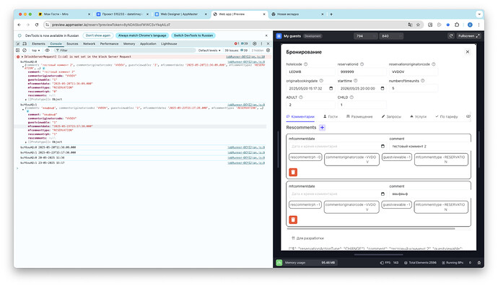Close the Бронирование dialog
498x286 pixels.
pos(468,52)
